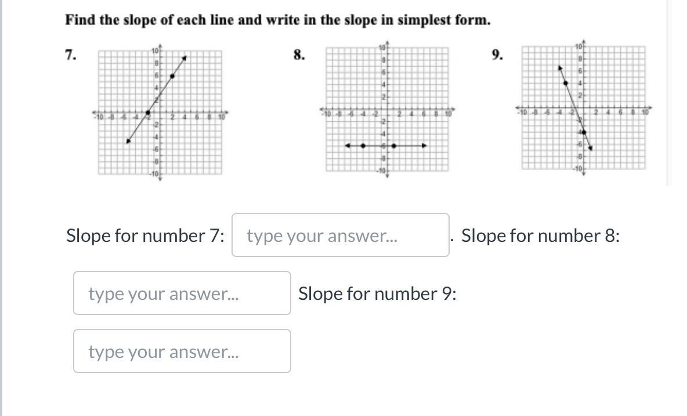Click the "Slope for number 7:" label
Viewport: 687px width, 416px height.
(x=145, y=236)
